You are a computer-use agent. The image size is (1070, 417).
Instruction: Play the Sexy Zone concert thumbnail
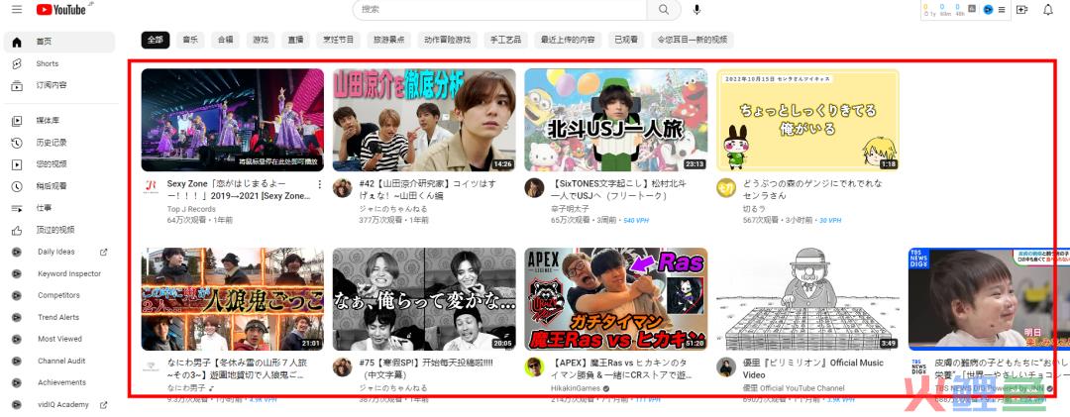[x=232, y=120]
